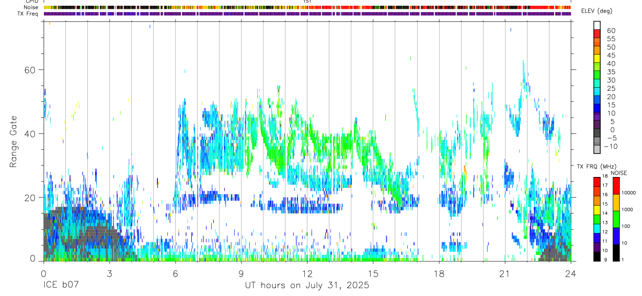Select the cyan 20–25 ELEV colorbar segment

[x=597, y=92]
